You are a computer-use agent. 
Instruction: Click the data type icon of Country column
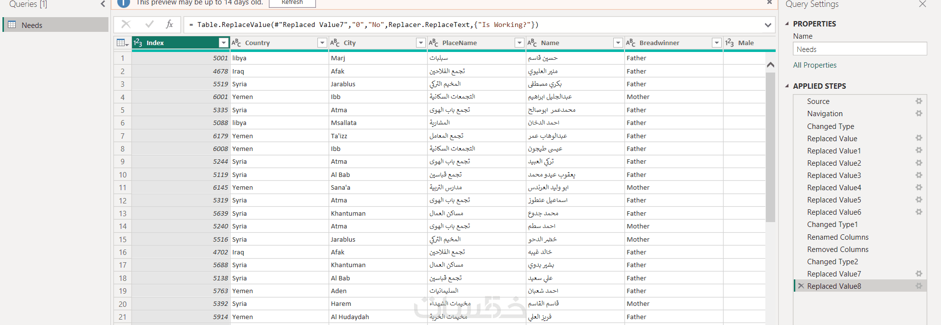(236, 43)
